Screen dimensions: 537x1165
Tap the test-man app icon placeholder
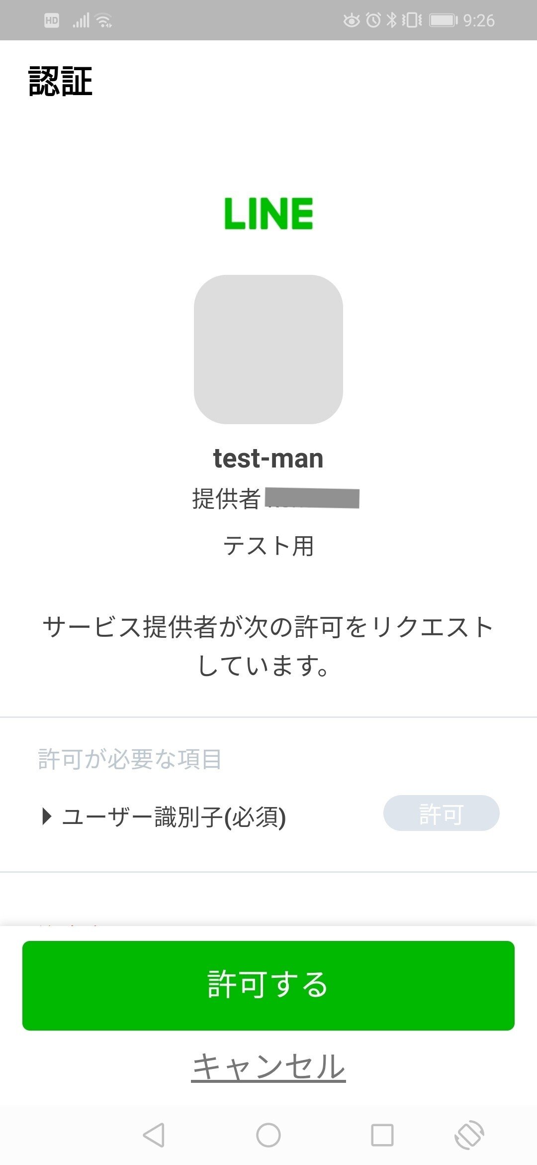(268, 349)
